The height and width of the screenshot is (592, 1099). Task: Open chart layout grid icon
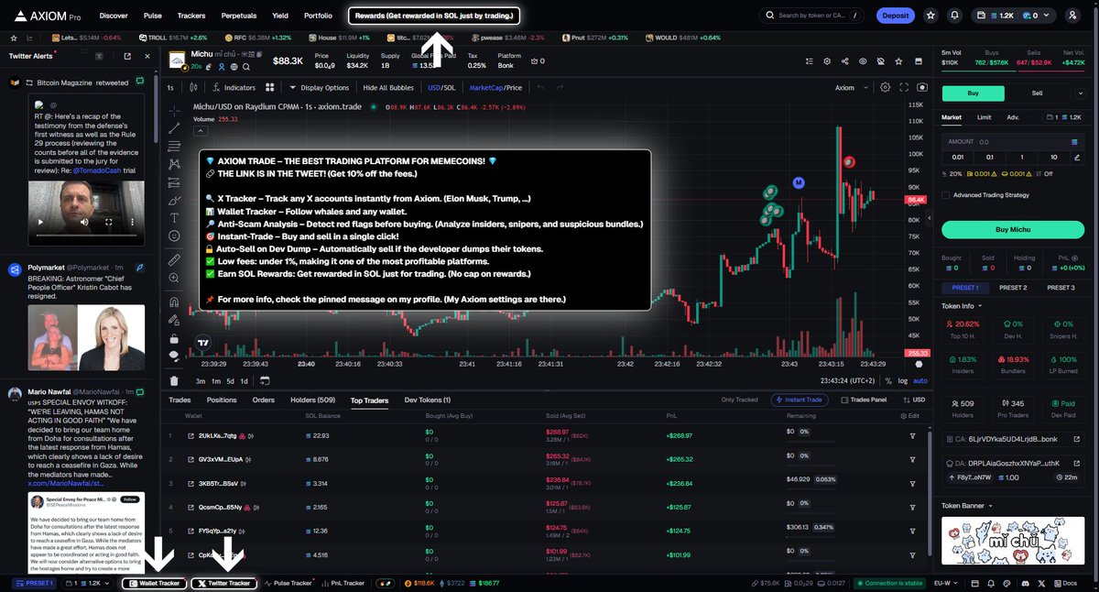(270, 88)
